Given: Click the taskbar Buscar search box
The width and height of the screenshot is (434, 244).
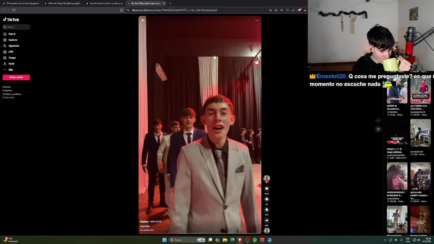Looking at the screenshot, I should [188, 240].
